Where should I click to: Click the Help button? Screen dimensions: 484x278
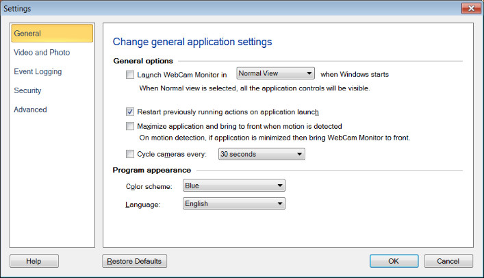coord(34,261)
